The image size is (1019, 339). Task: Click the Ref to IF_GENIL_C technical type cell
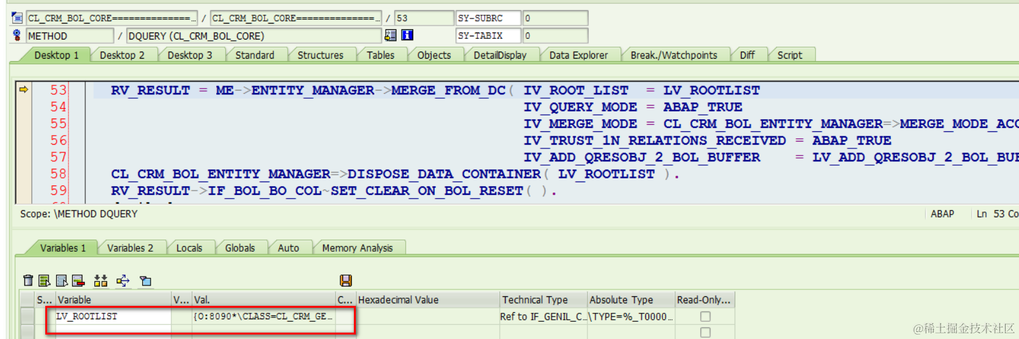point(543,316)
